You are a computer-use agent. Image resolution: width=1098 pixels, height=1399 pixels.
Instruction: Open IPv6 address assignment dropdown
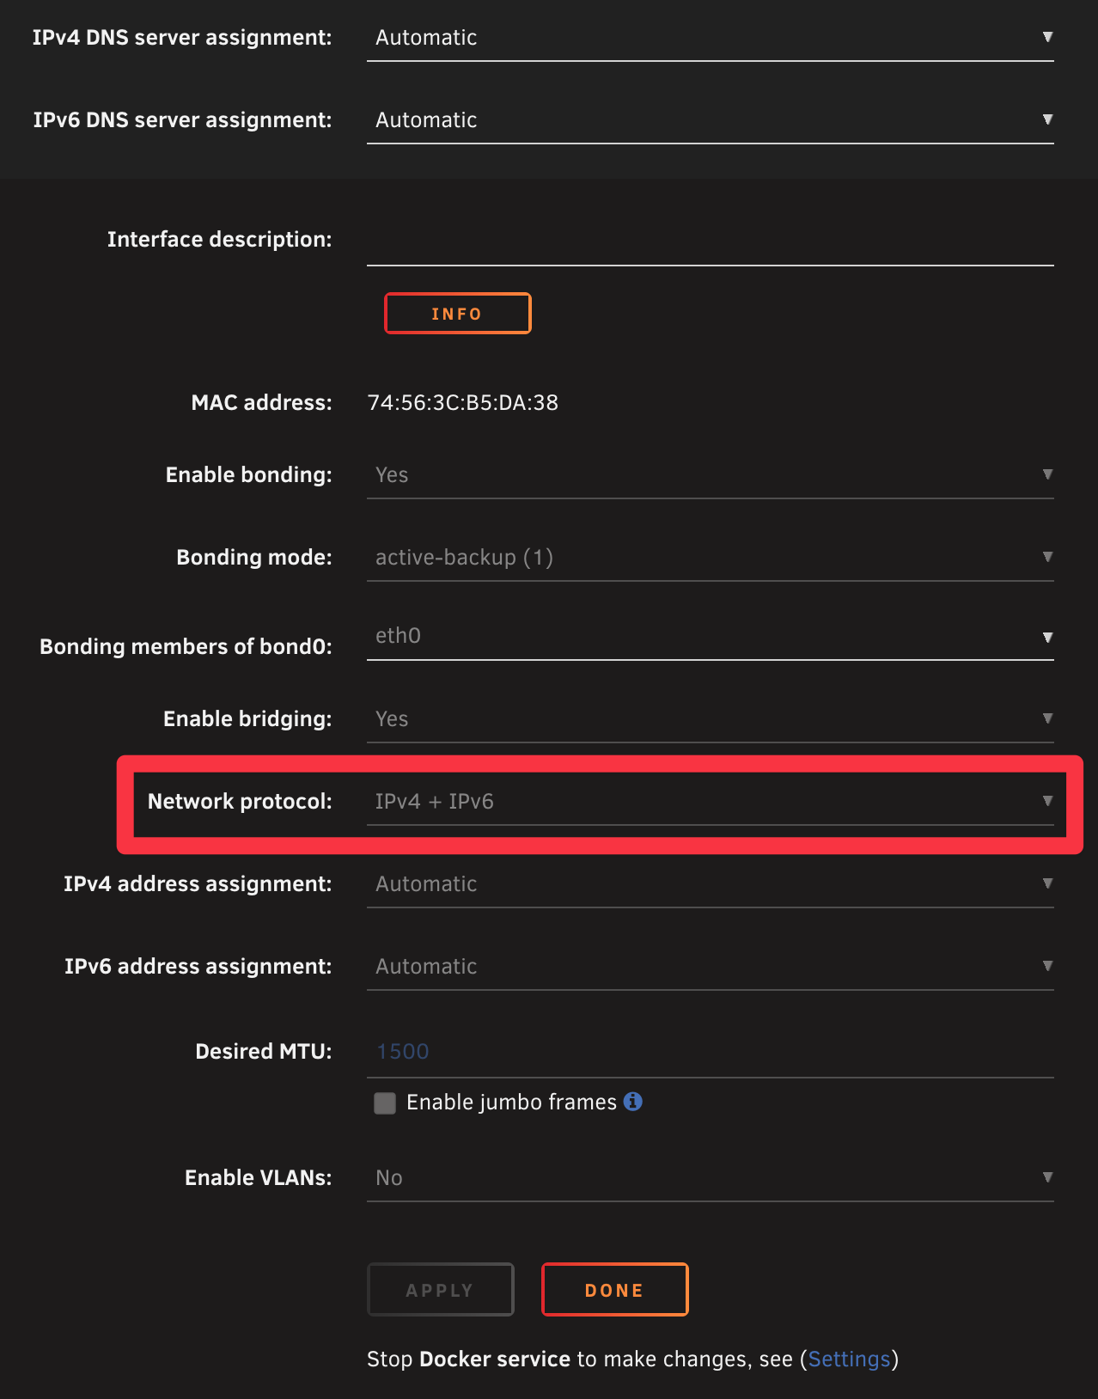click(x=710, y=967)
